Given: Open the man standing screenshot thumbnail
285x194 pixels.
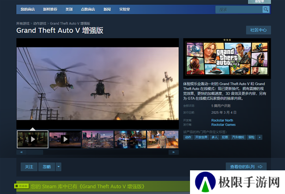Looking at the screenshot, I should click(163, 139).
